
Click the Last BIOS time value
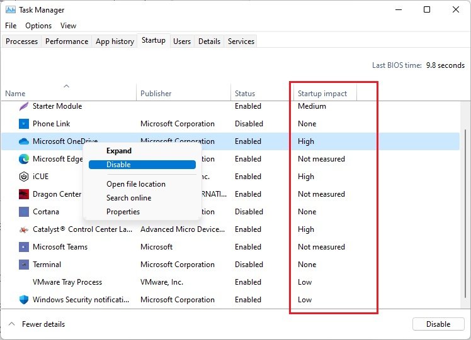(445, 65)
